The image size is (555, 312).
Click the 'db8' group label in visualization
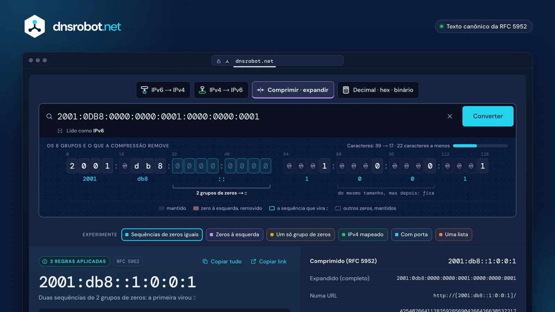(x=143, y=179)
